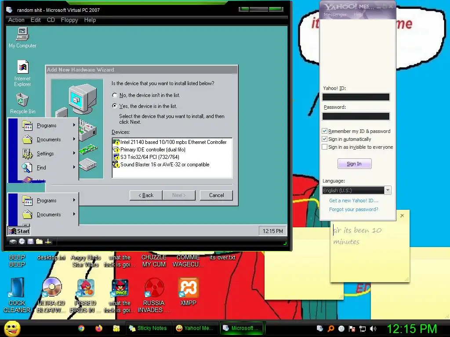Click the Back button in hardware wizard
450x337 pixels.
coord(146,195)
